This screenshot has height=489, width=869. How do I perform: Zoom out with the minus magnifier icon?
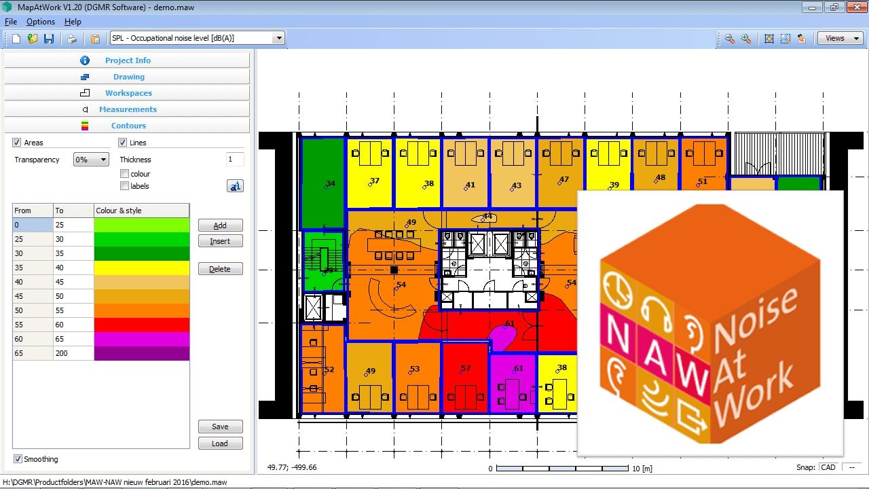click(x=730, y=39)
